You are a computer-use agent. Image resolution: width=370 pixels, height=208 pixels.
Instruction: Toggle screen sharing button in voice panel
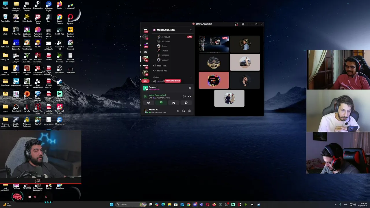161,103
